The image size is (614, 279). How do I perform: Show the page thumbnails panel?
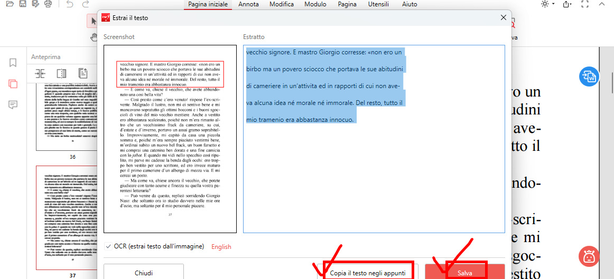pyautogui.click(x=13, y=84)
